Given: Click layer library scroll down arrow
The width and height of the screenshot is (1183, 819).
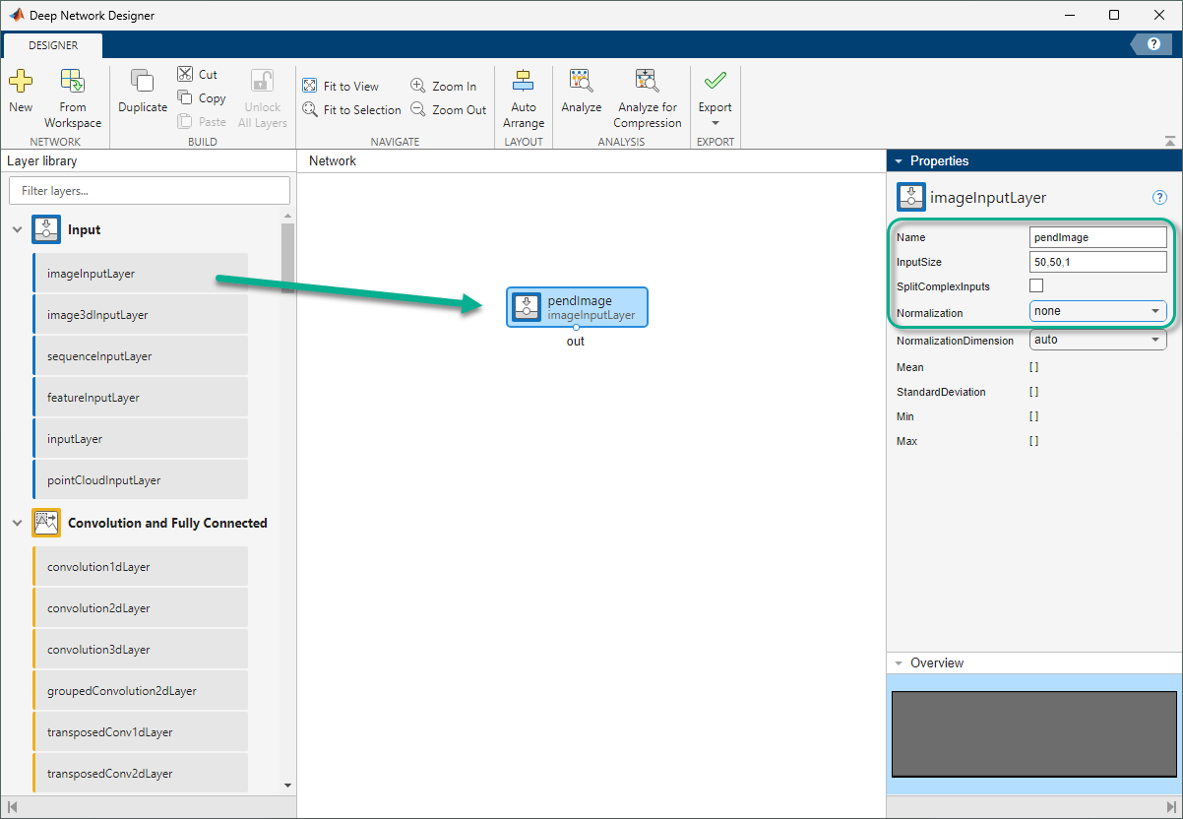Looking at the screenshot, I should pos(287,785).
